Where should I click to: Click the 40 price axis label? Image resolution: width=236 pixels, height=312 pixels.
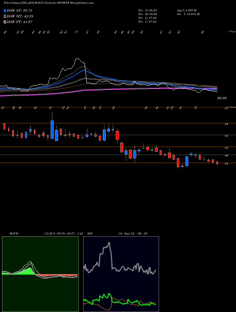pos(226,156)
